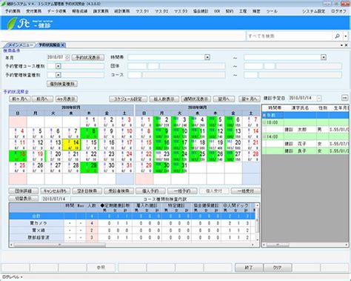The width and height of the screenshot is (351, 281).
Task: Select the 健診 花子 row
Action: tap(305, 144)
